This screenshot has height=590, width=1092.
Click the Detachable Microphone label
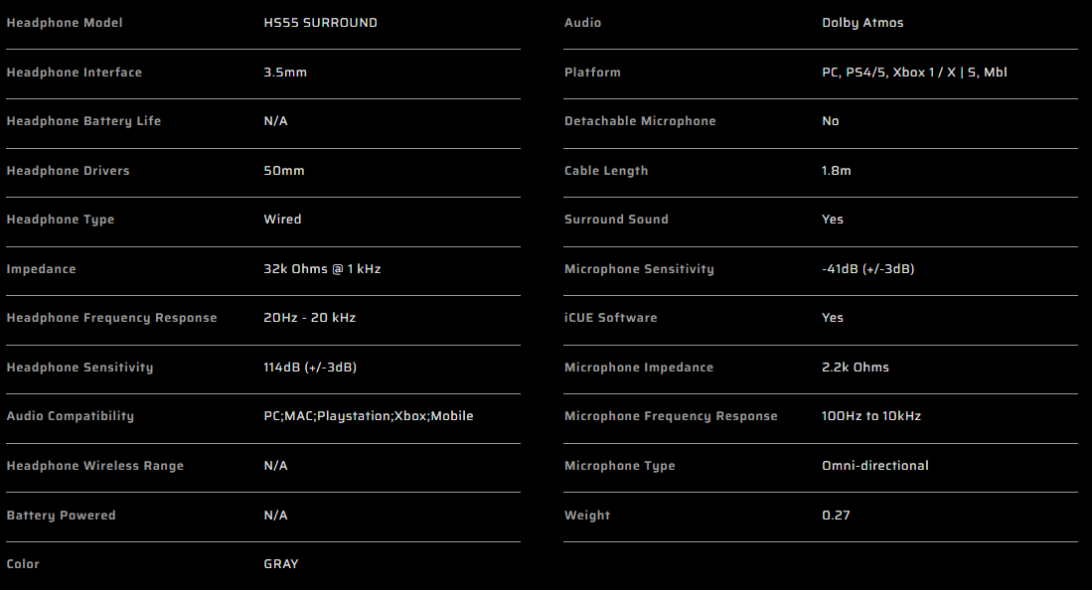tap(640, 121)
